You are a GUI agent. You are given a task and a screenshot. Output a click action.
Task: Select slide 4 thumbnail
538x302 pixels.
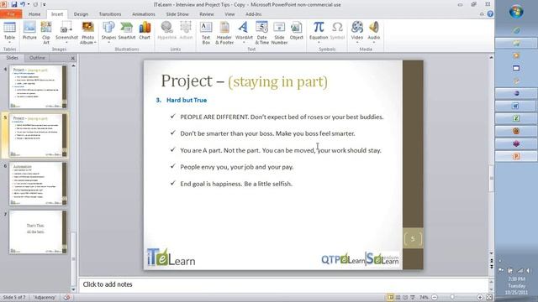pyautogui.click(x=38, y=87)
